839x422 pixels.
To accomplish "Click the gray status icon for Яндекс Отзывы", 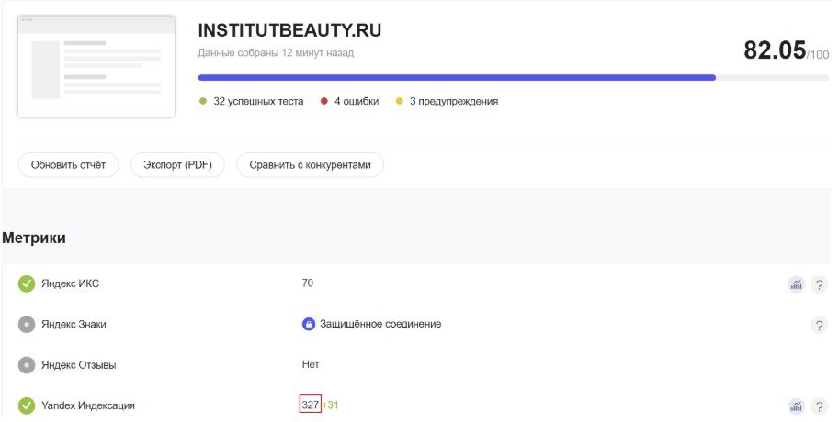I will (27, 364).
